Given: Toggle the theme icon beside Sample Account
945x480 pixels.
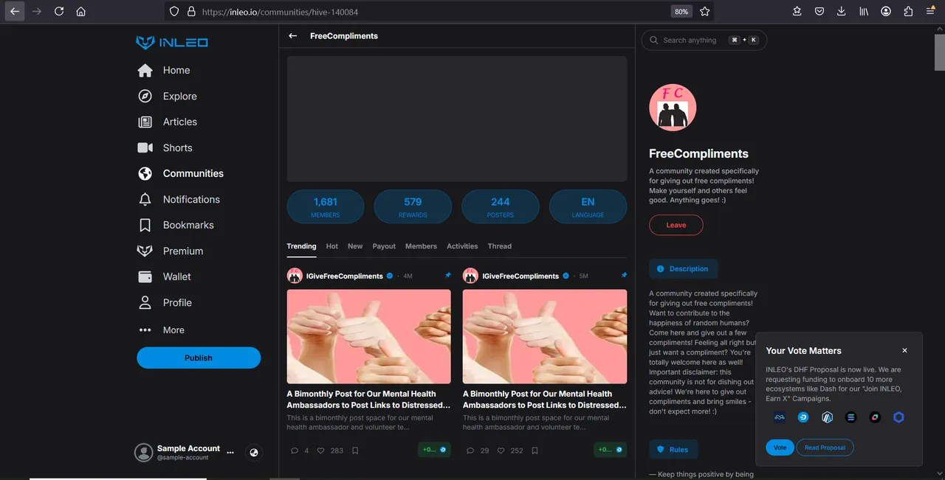Looking at the screenshot, I should [x=254, y=453].
